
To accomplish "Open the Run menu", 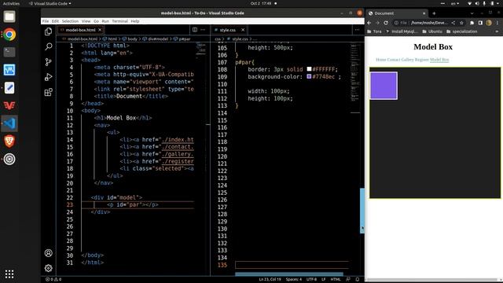I will pyautogui.click(x=105, y=21).
